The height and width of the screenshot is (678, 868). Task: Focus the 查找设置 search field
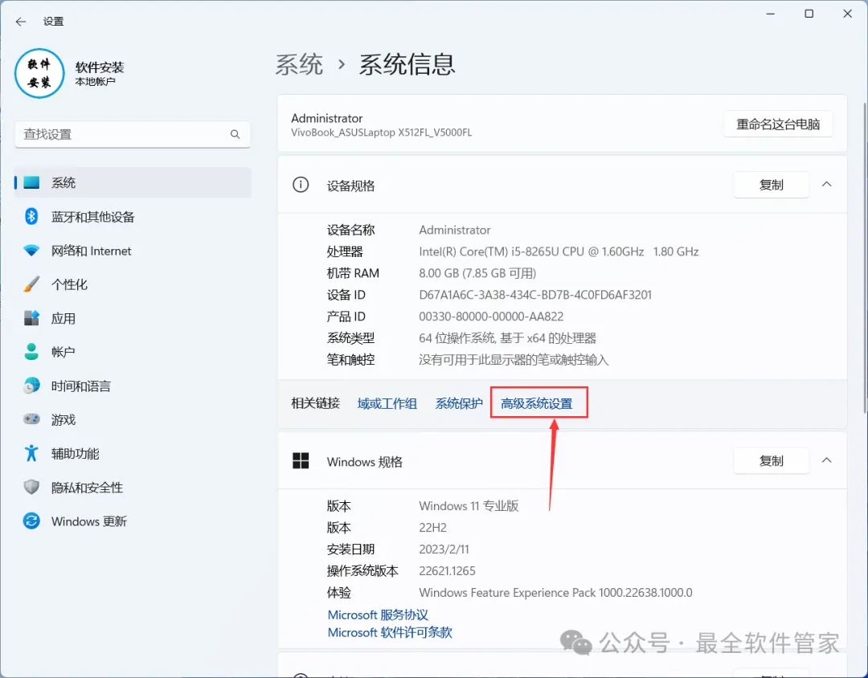coord(133,134)
